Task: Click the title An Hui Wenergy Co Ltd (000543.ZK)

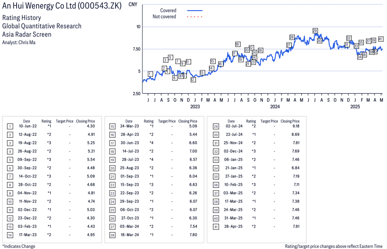Action: 62,6
